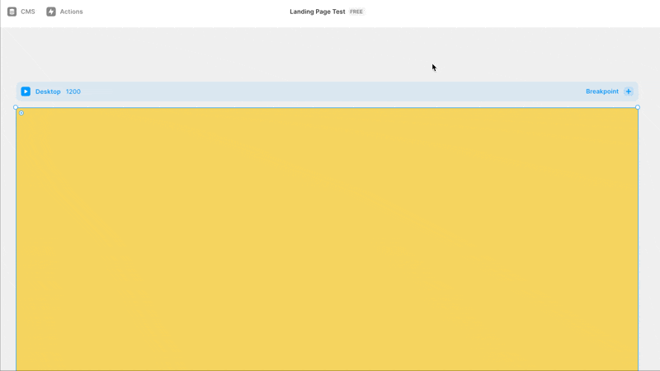Click the CMS label
Viewport: 660px width, 371px height.
pos(28,12)
